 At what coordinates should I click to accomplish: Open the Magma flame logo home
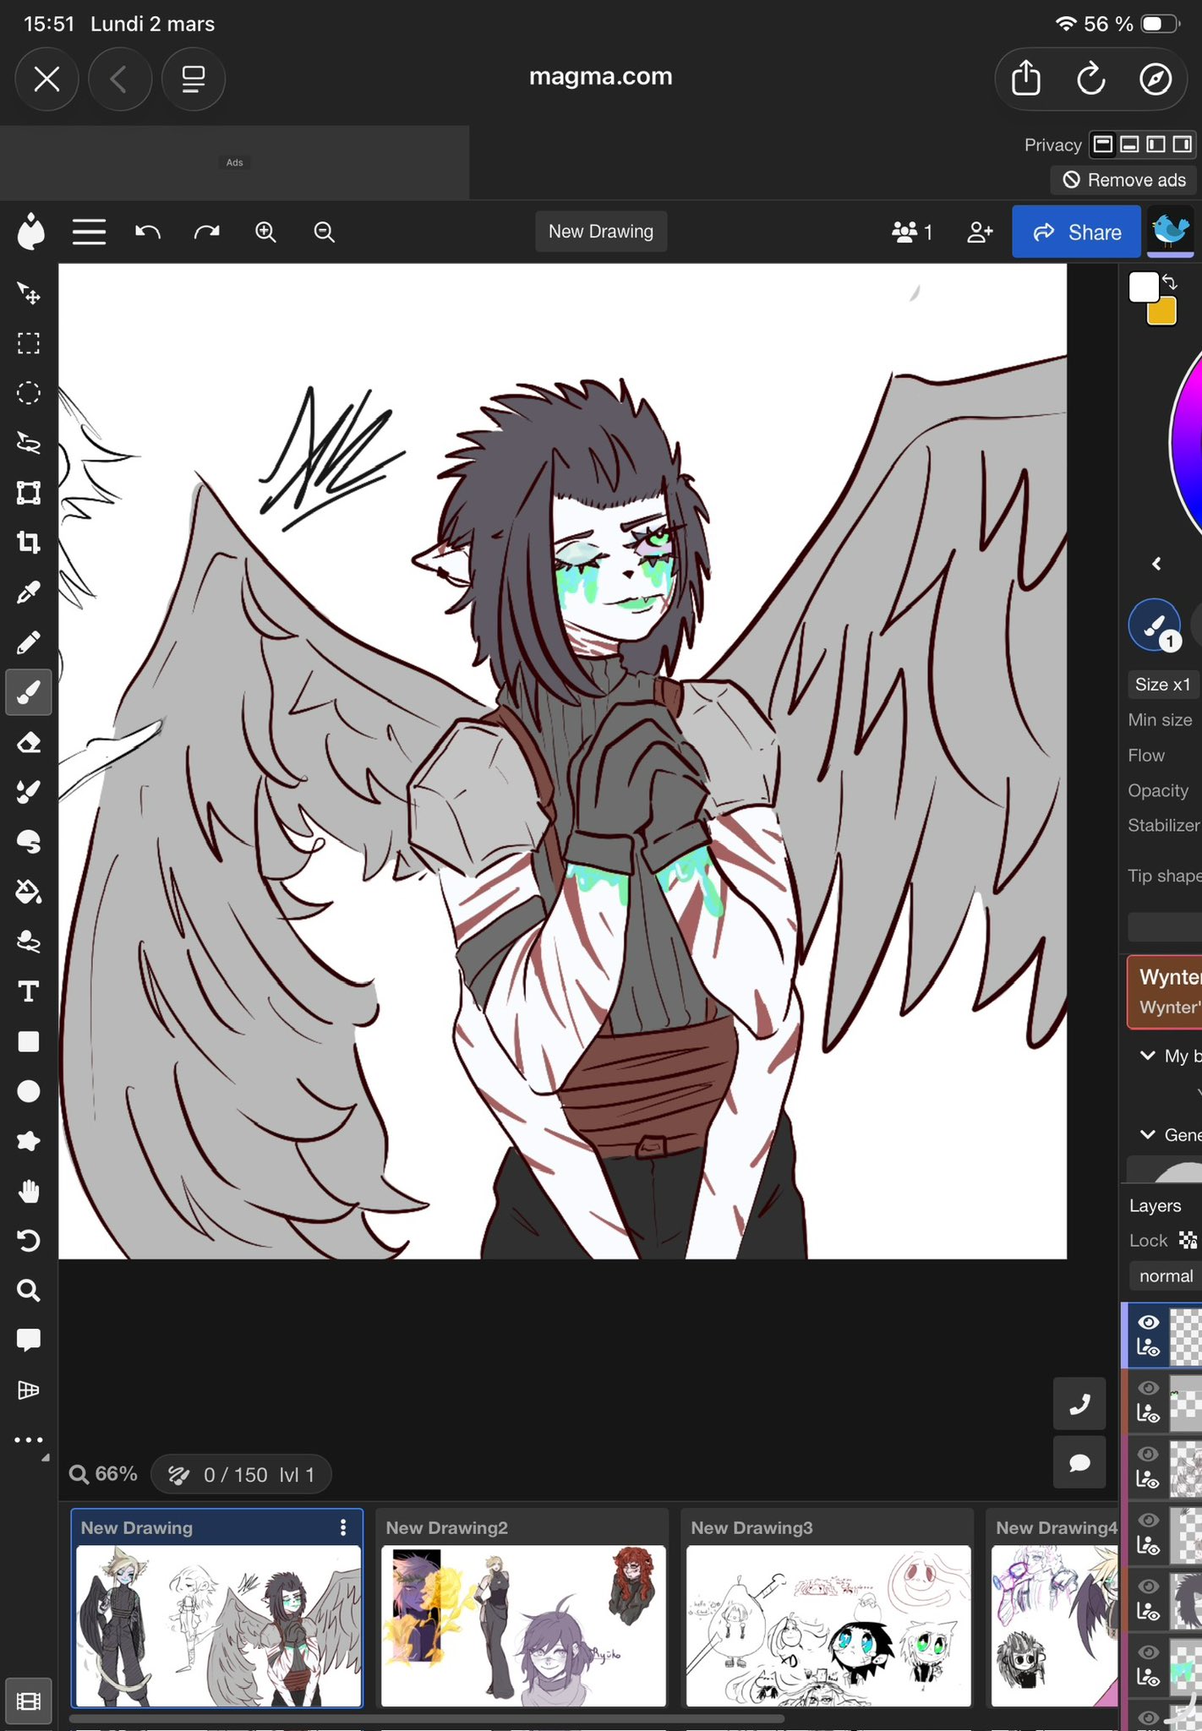30,232
